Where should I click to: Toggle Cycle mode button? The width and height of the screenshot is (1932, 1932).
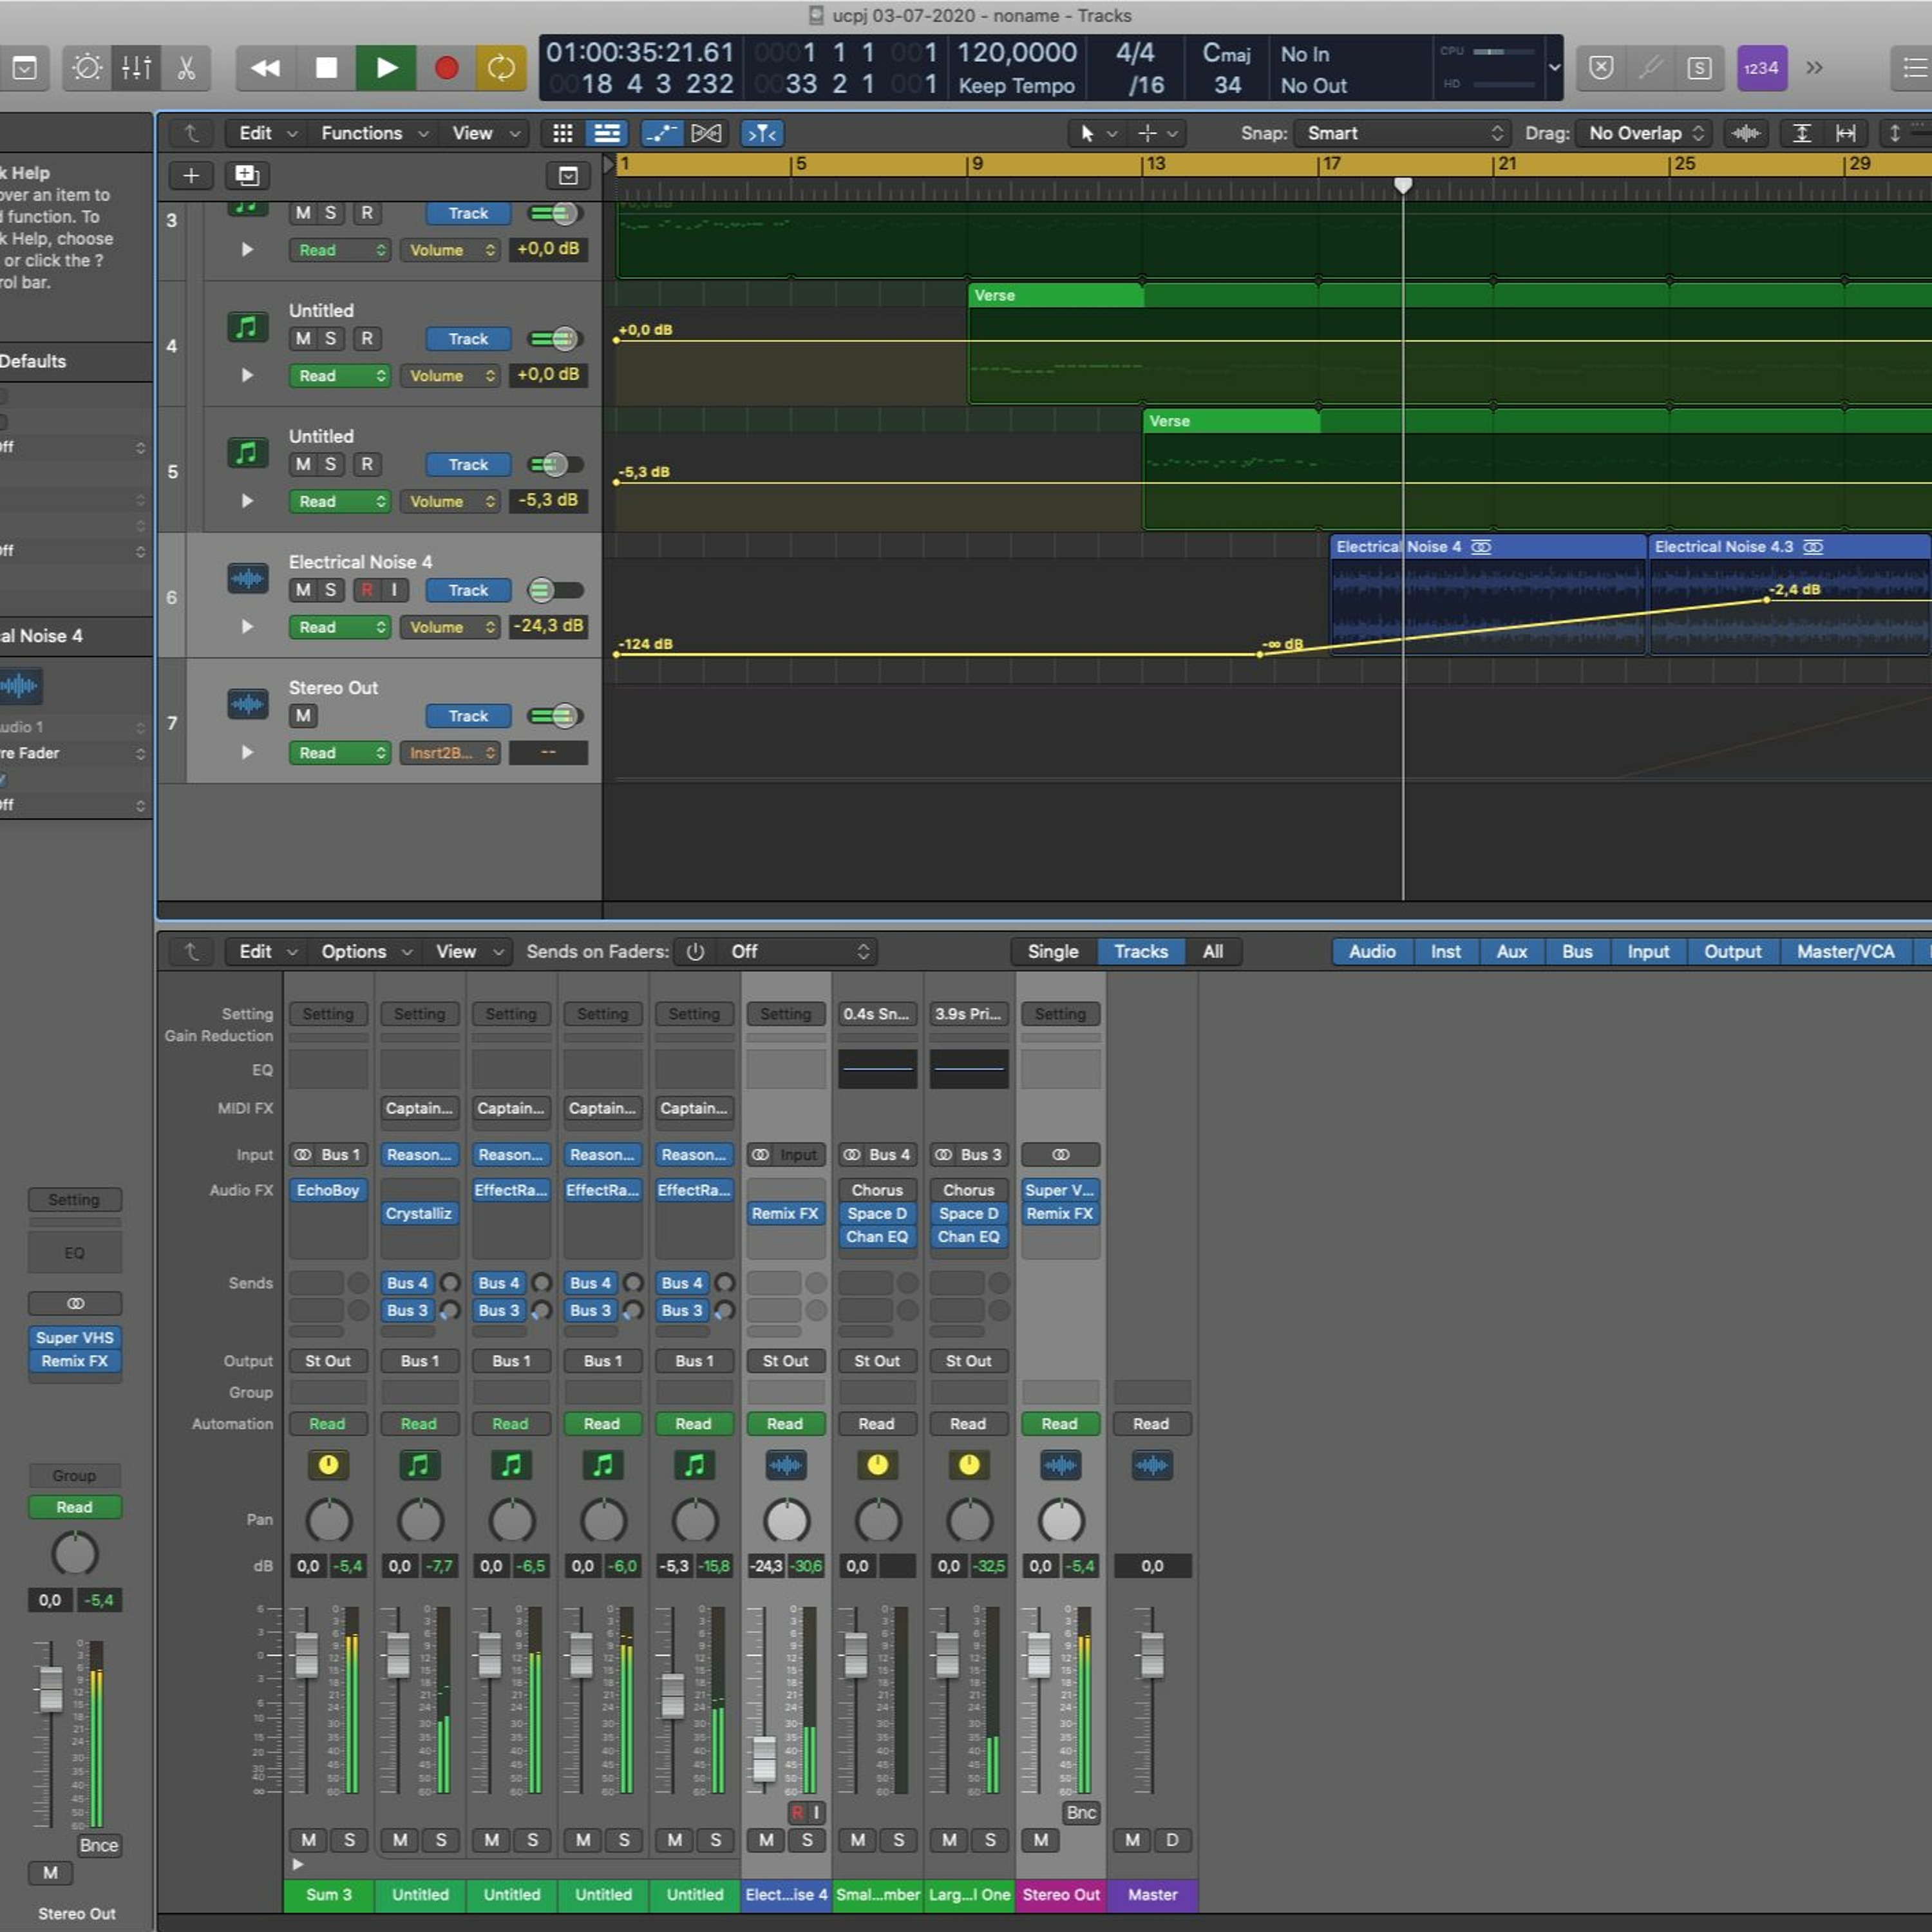coord(500,68)
